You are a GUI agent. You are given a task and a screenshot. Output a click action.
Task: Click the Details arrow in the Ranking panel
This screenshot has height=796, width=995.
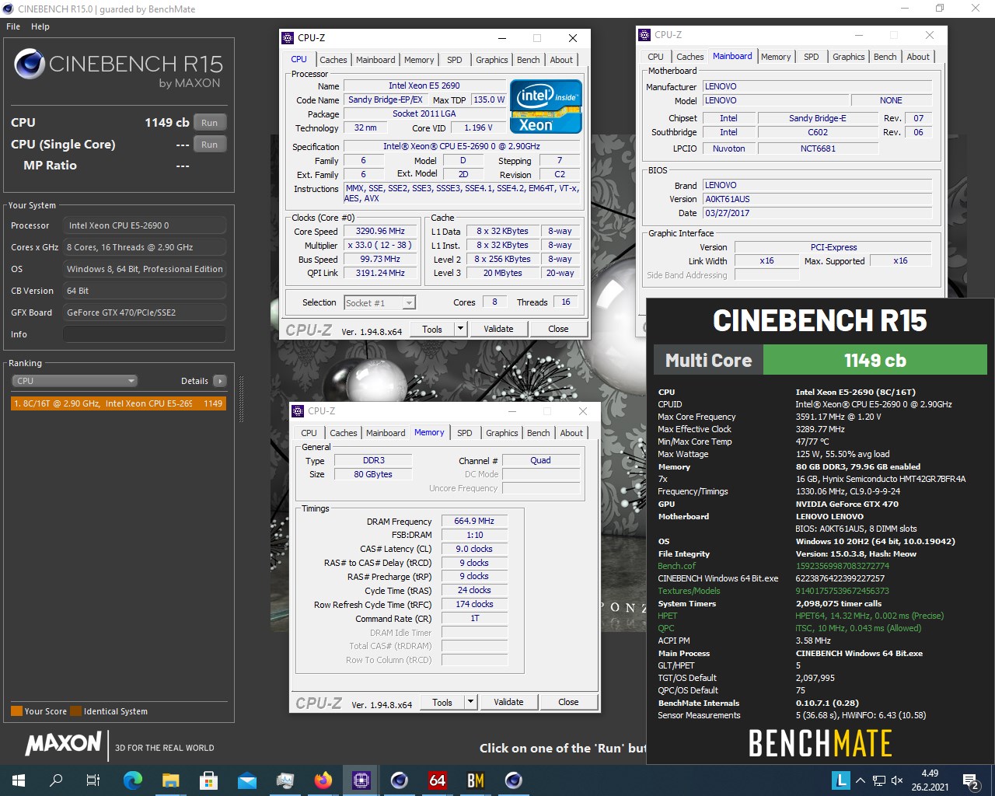tap(220, 381)
